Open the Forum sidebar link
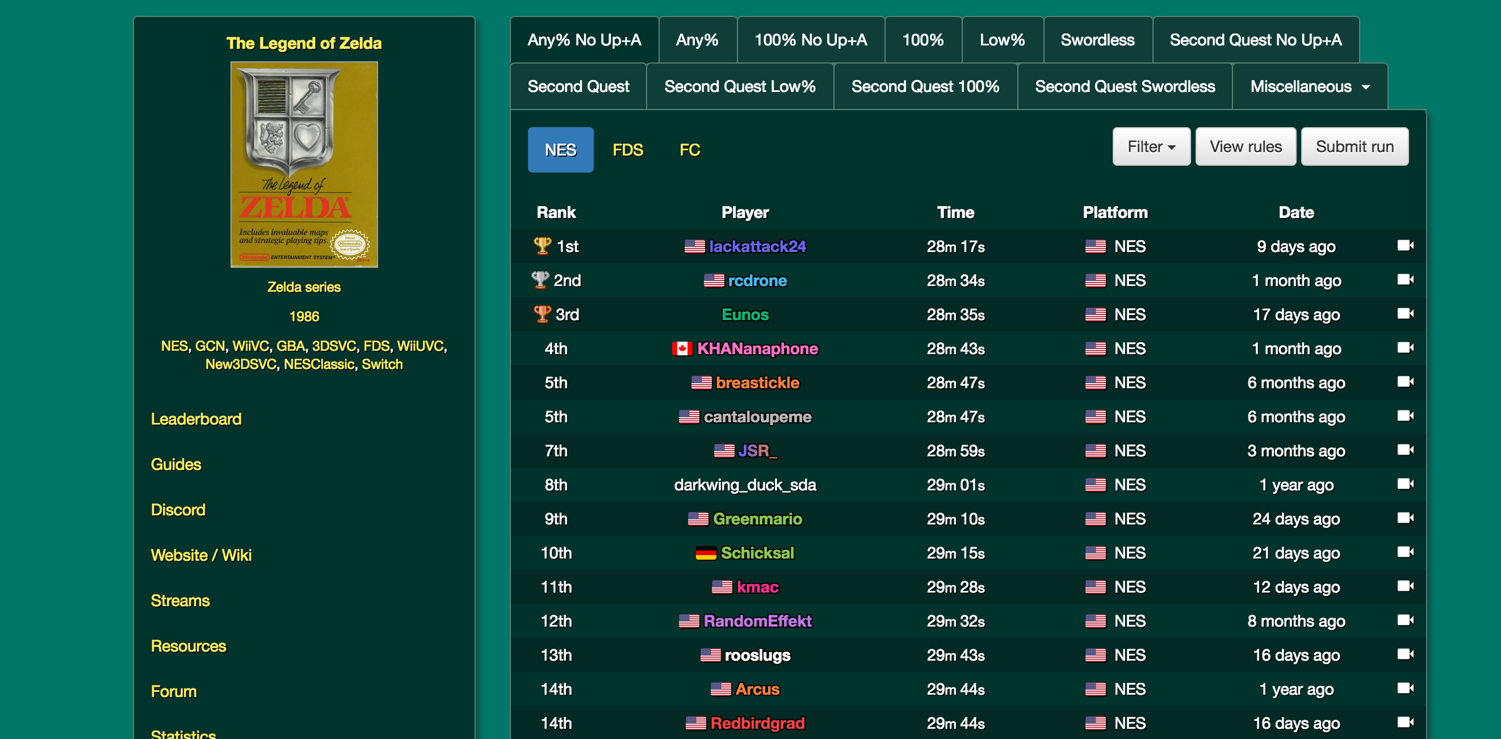 [x=174, y=691]
